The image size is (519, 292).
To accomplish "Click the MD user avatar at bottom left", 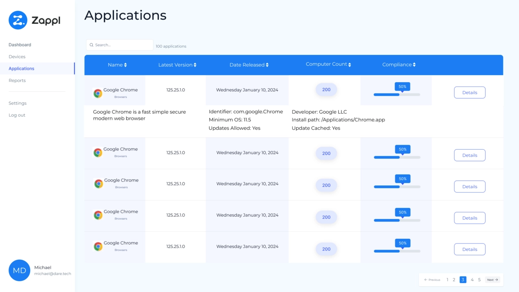I will tap(19, 270).
